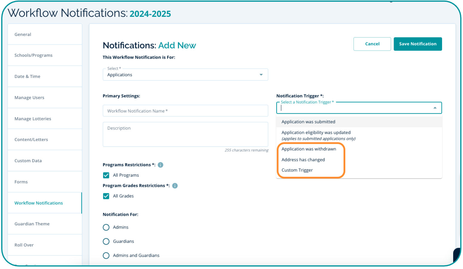Viewport: 463px width, 269px height.
Task: Choose 'Application was submitted' trigger
Action: point(308,122)
